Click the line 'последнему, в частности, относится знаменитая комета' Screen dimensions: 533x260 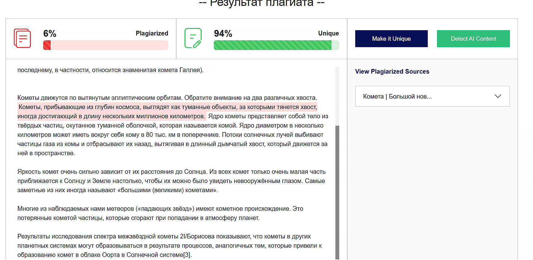tap(110, 70)
